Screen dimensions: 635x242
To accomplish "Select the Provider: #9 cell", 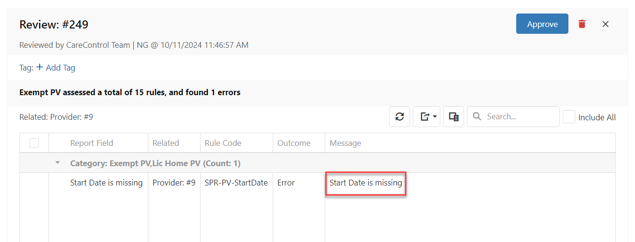I will [x=174, y=183].
